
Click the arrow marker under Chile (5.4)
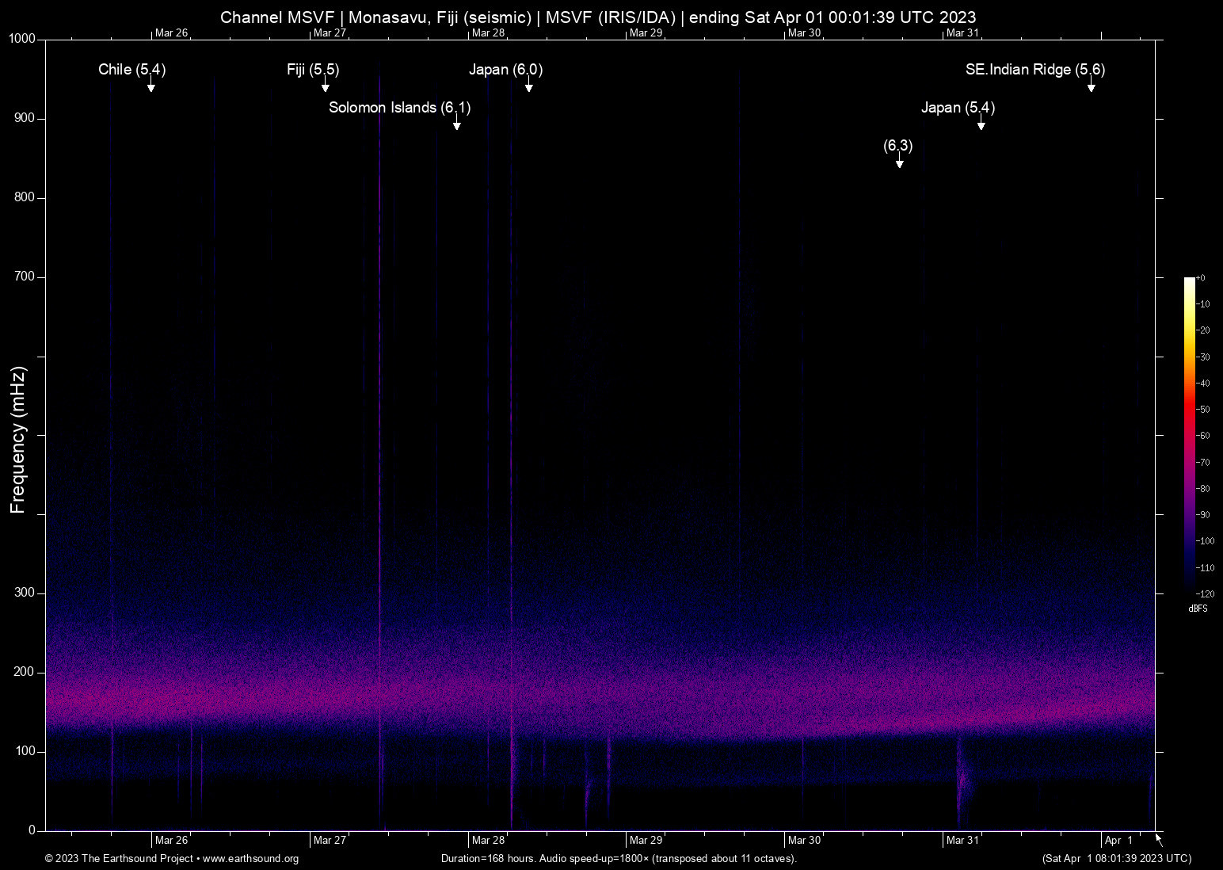150,86
